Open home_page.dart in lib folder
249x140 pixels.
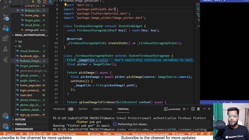click(30, 86)
